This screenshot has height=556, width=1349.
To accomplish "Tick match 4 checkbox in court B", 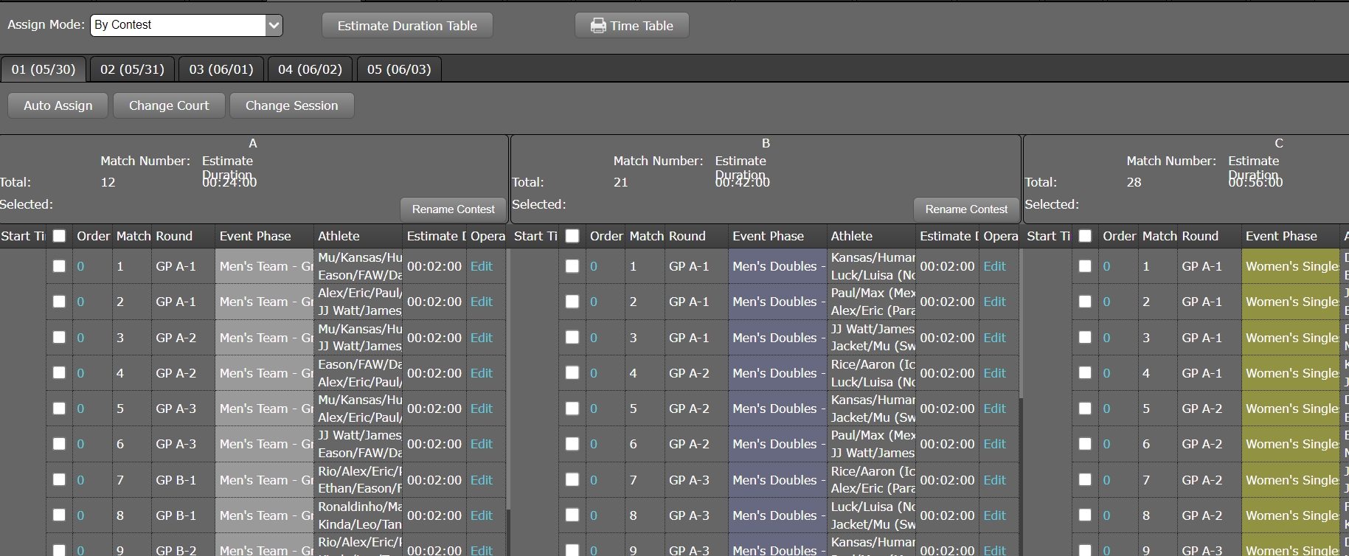I will click(572, 373).
